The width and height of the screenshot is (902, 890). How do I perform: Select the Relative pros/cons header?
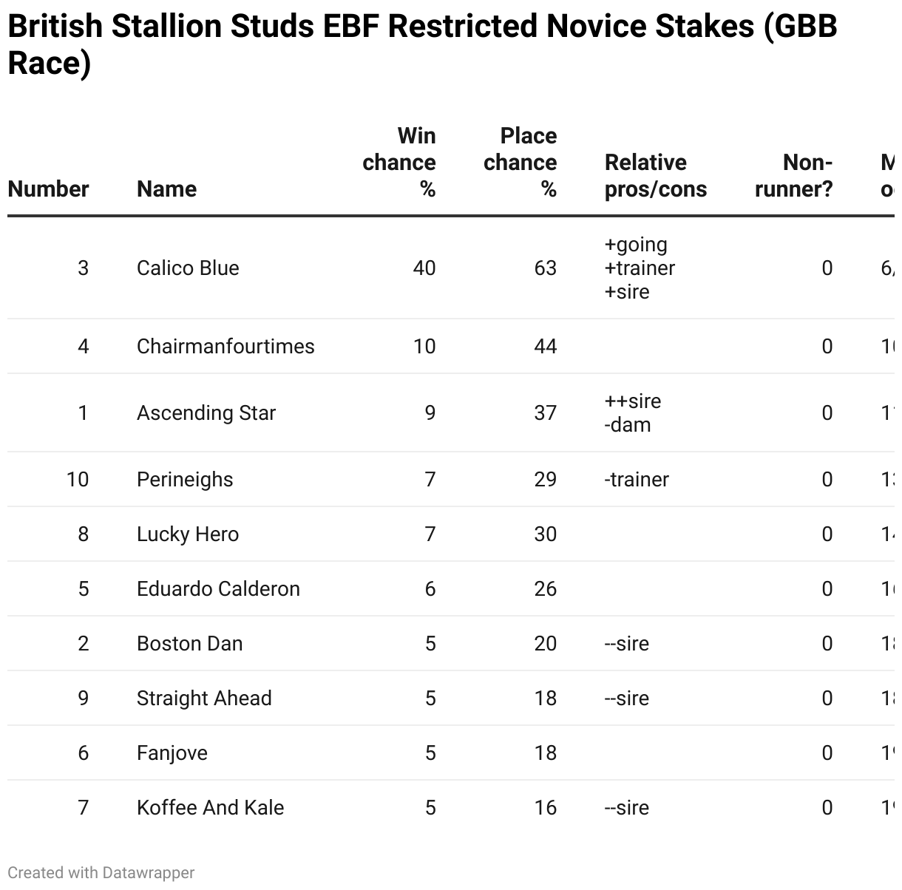(x=656, y=176)
